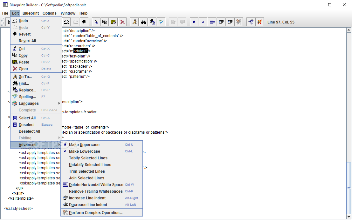Choose Deselect from the Edit menu

click(x=36, y=125)
